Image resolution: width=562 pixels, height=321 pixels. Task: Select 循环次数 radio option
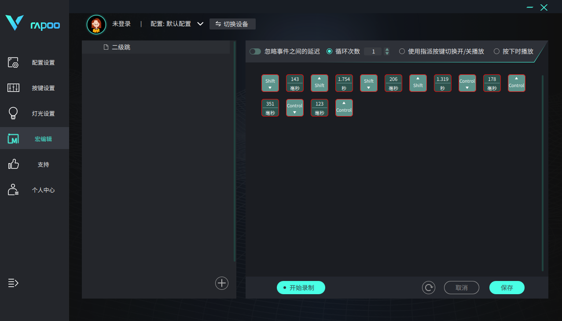click(329, 51)
